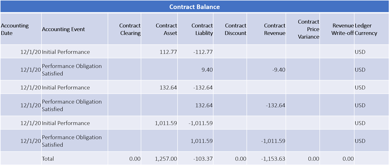Viewport: 390px width, 166px height.
Task: Select the Contract Liablity column header
Action: (202, 29)
